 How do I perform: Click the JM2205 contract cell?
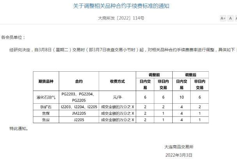[79, 113]
